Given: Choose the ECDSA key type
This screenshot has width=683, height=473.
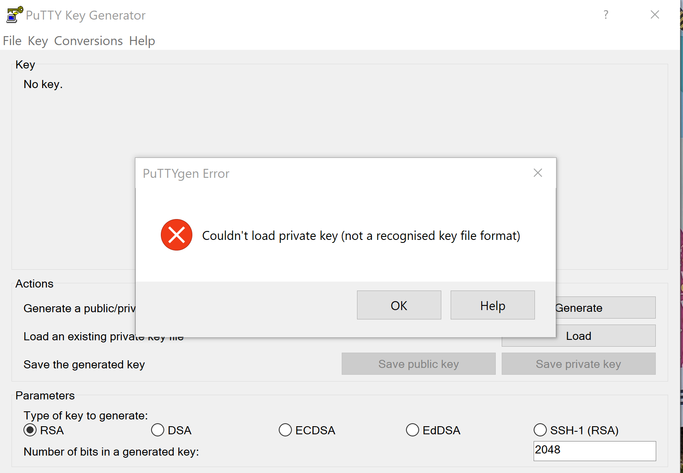Looking at the screenshot, I should coord(285,430).
